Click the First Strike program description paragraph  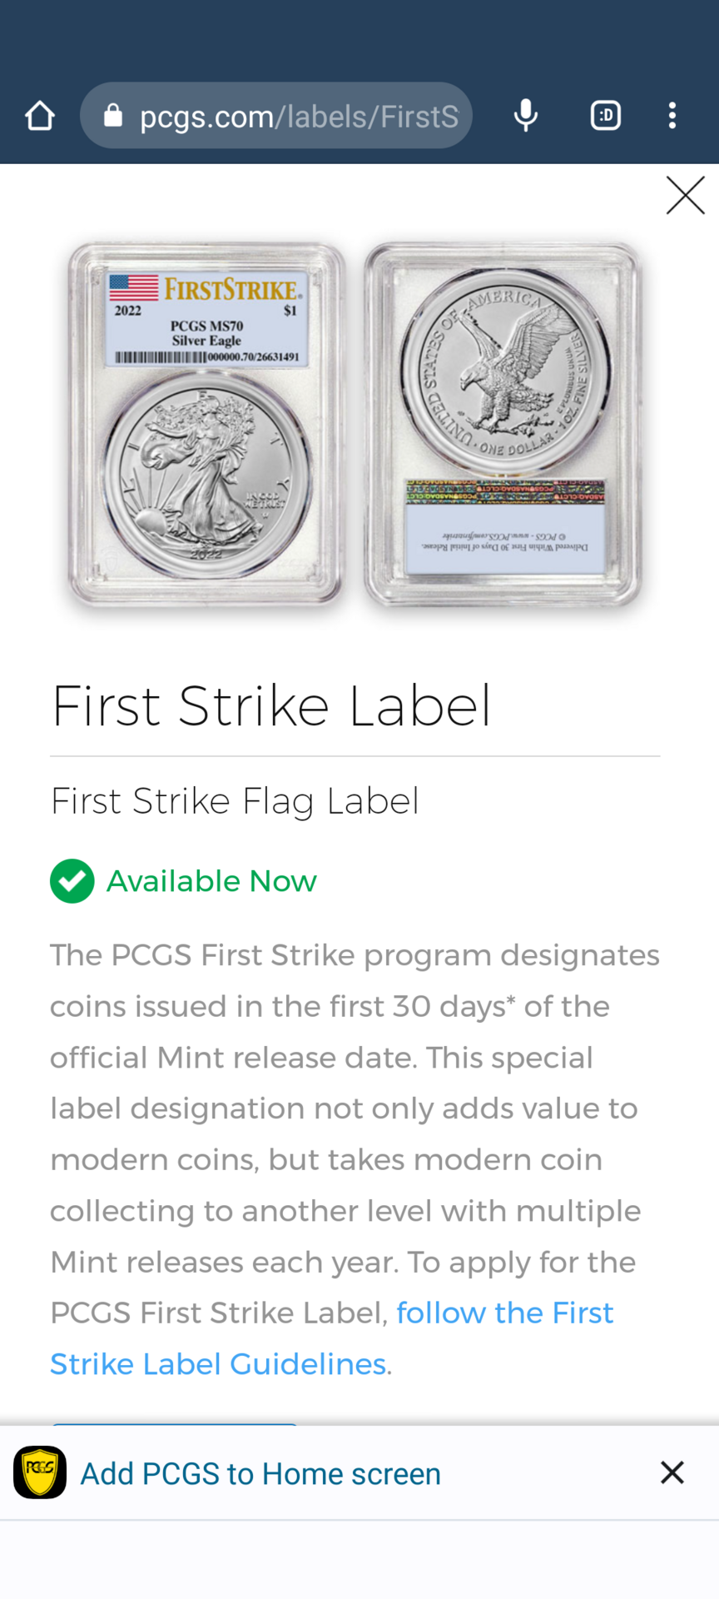pyautogui.click(x=355, y=1159)
